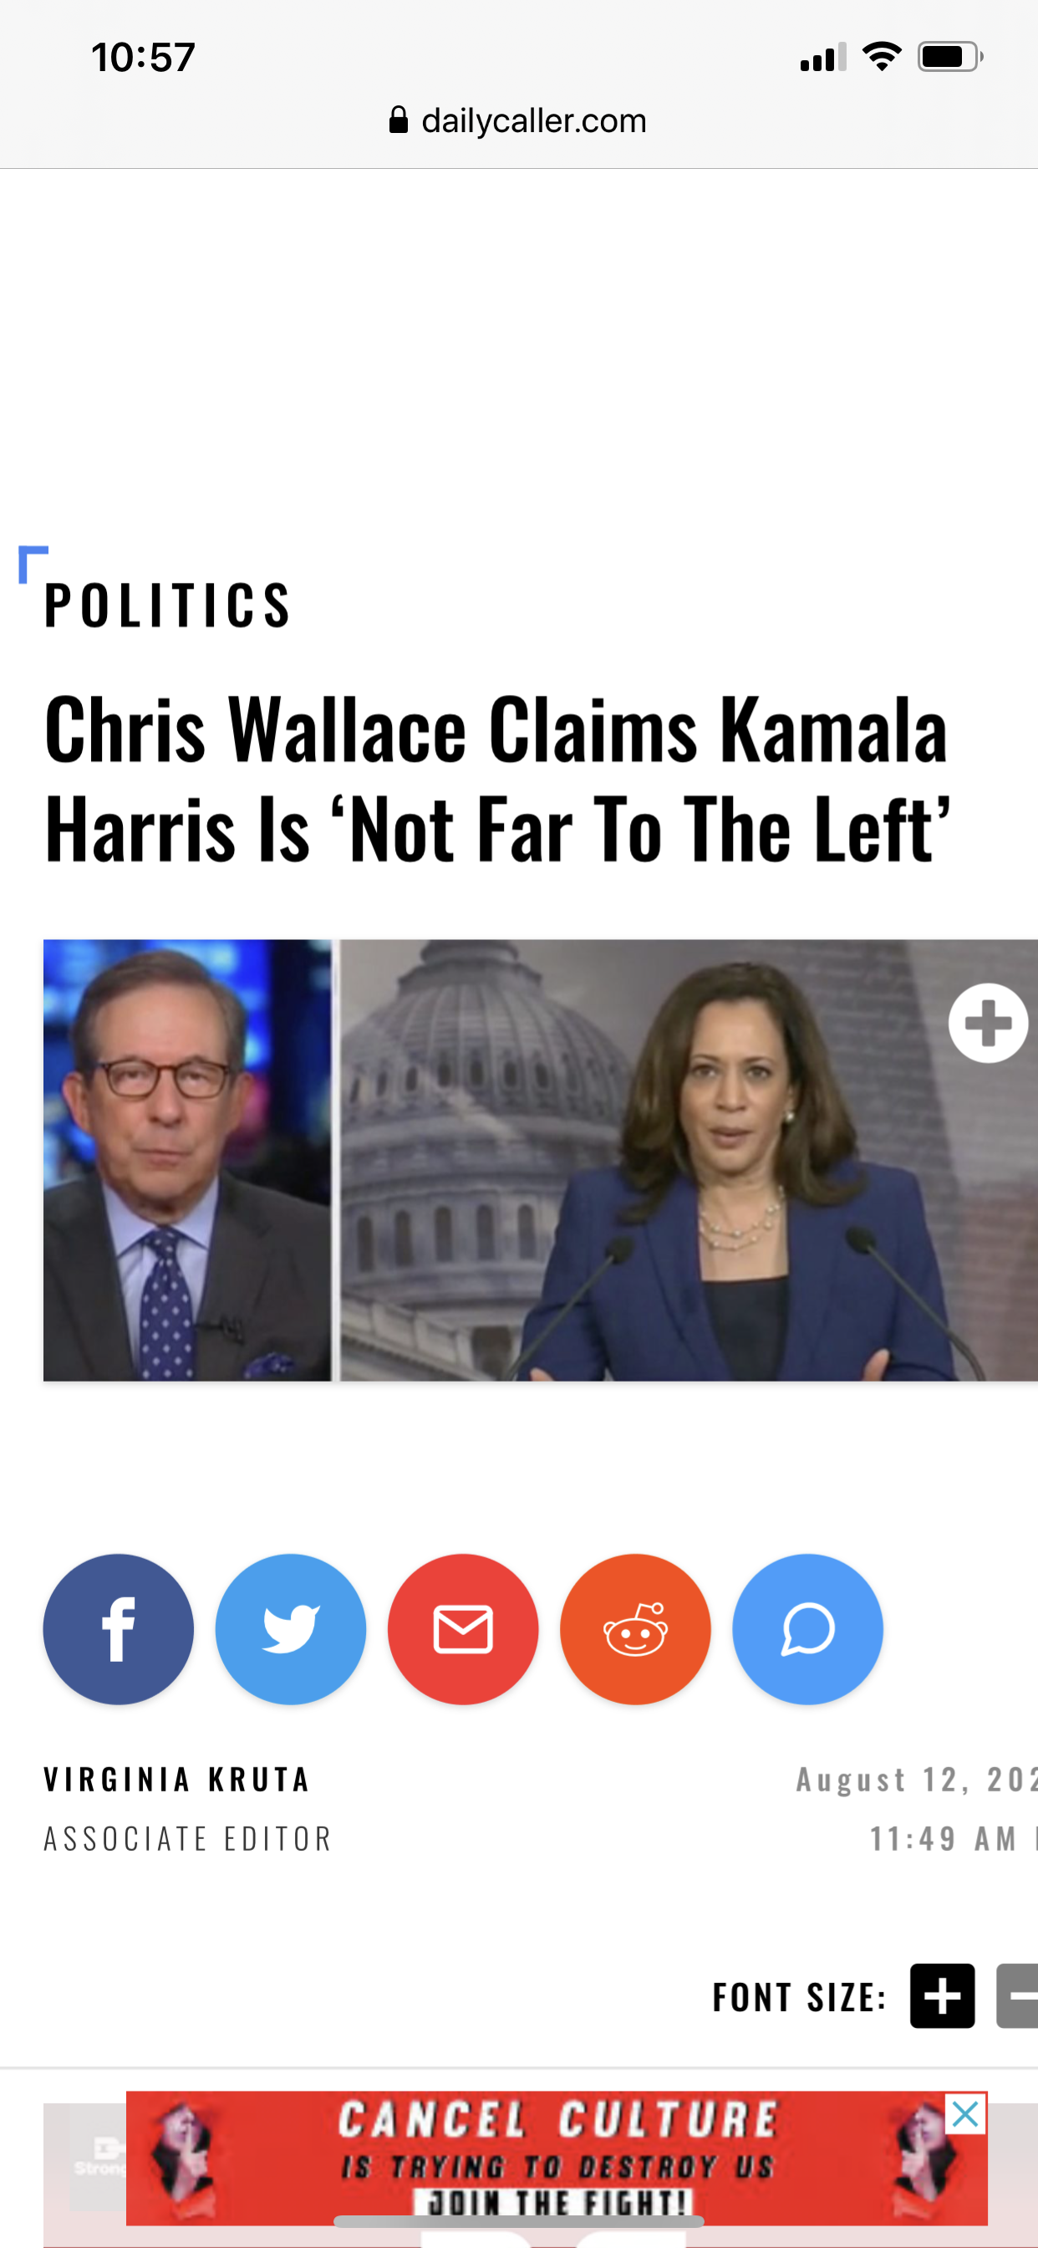Tap the padlock security icon

399,120
